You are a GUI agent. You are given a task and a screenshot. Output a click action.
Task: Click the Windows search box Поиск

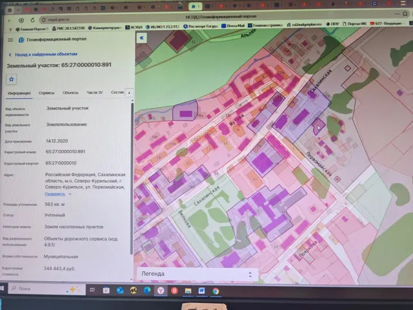(47, 289)
